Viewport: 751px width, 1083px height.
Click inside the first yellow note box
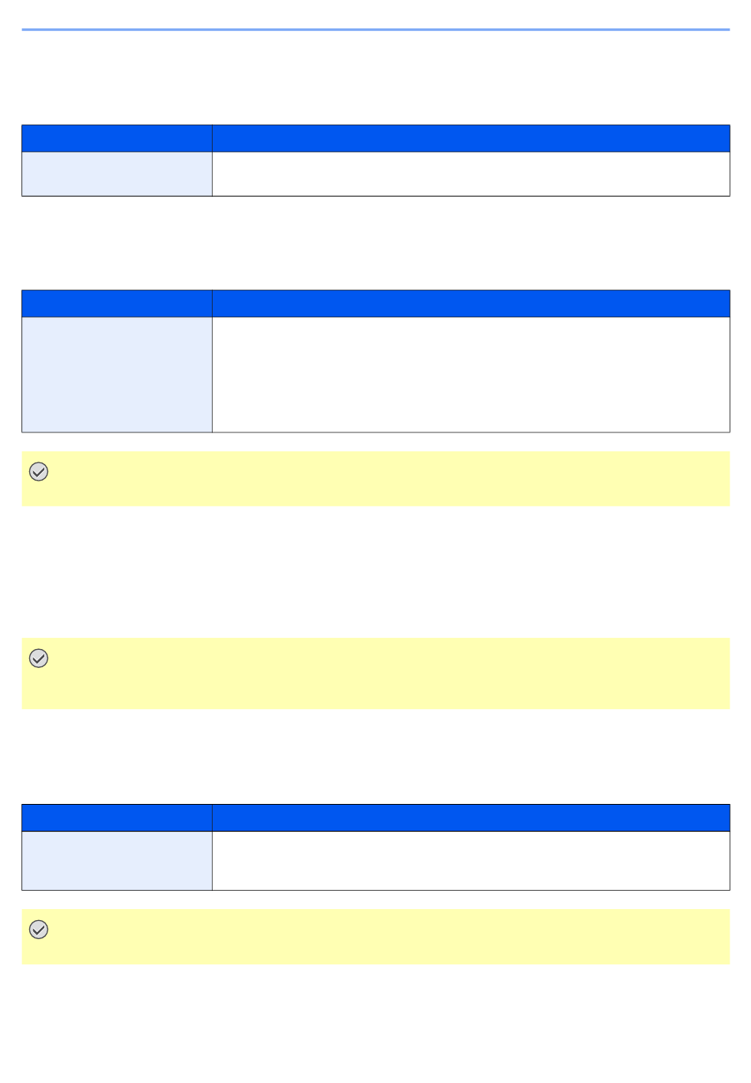tap(375, 479)
